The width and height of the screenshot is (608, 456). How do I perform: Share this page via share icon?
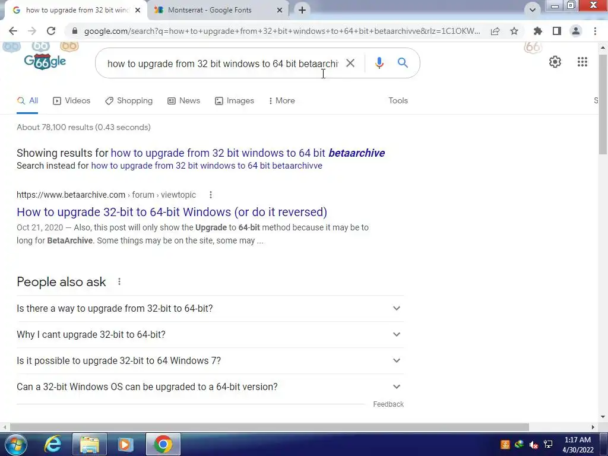(x=495, y=31)
